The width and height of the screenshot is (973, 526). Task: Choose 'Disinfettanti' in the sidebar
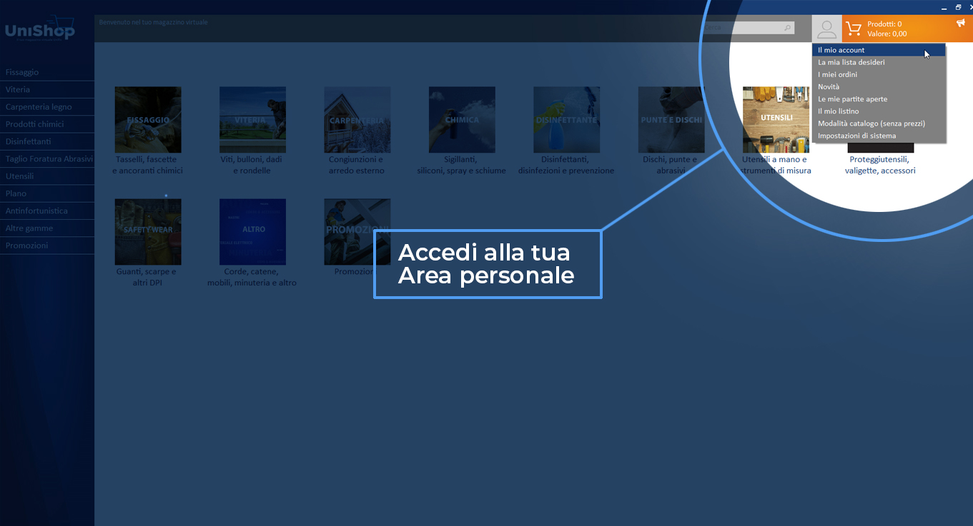click(x=47, y=141)
